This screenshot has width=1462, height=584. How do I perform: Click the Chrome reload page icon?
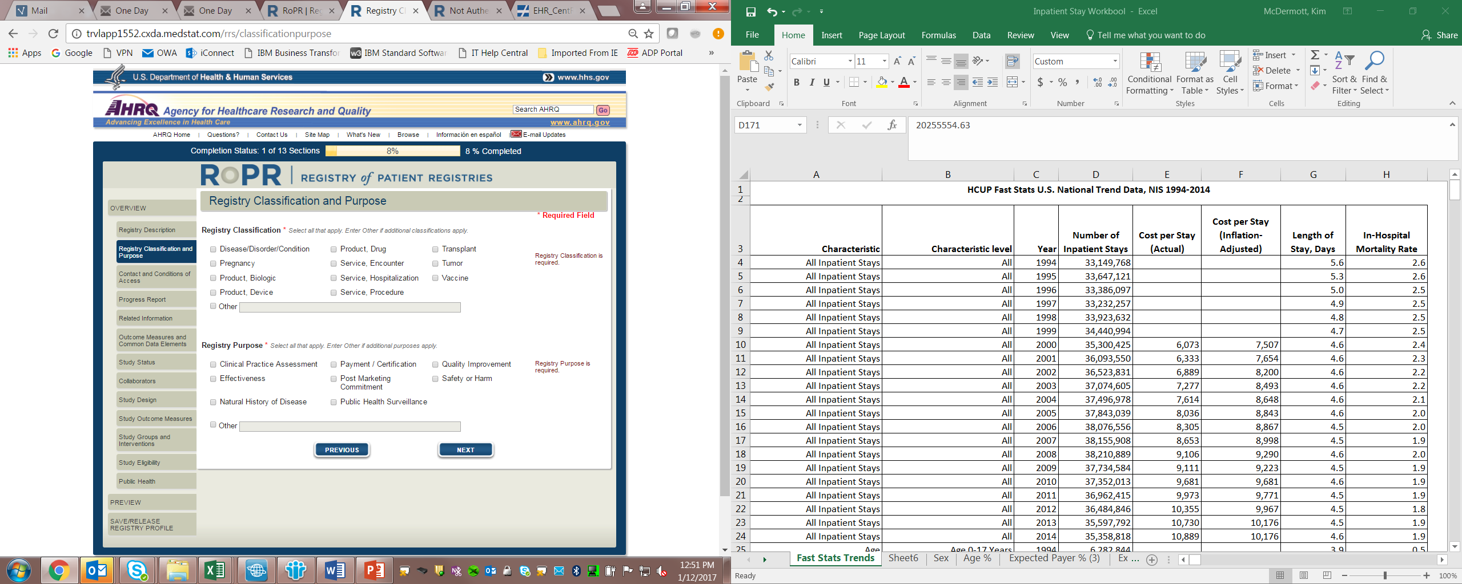point(53,34)
